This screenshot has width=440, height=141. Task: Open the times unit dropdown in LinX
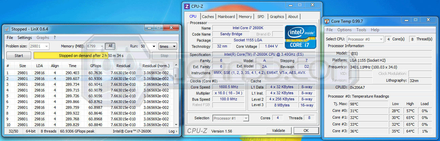(168, 46)
